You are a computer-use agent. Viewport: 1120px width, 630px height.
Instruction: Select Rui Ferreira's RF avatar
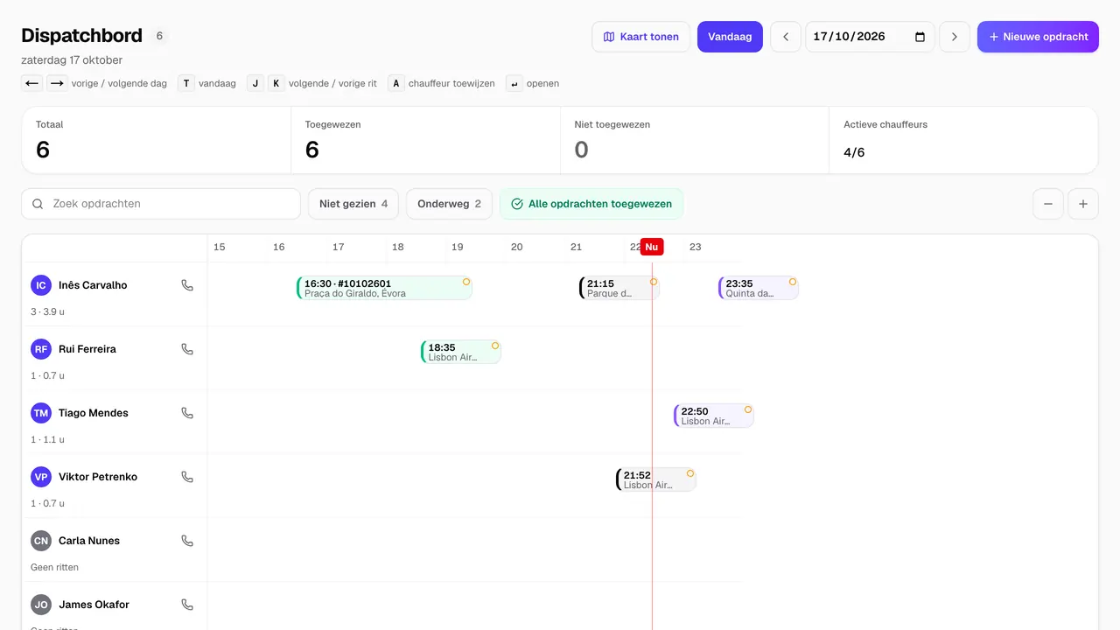point(41,349)
